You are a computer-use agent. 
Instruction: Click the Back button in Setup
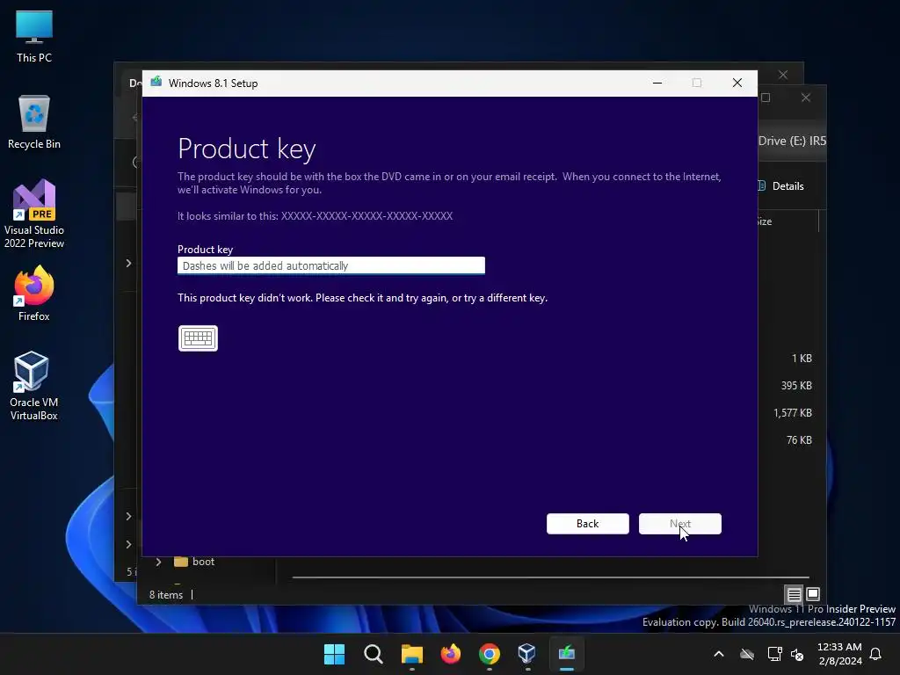coord(588,524)
